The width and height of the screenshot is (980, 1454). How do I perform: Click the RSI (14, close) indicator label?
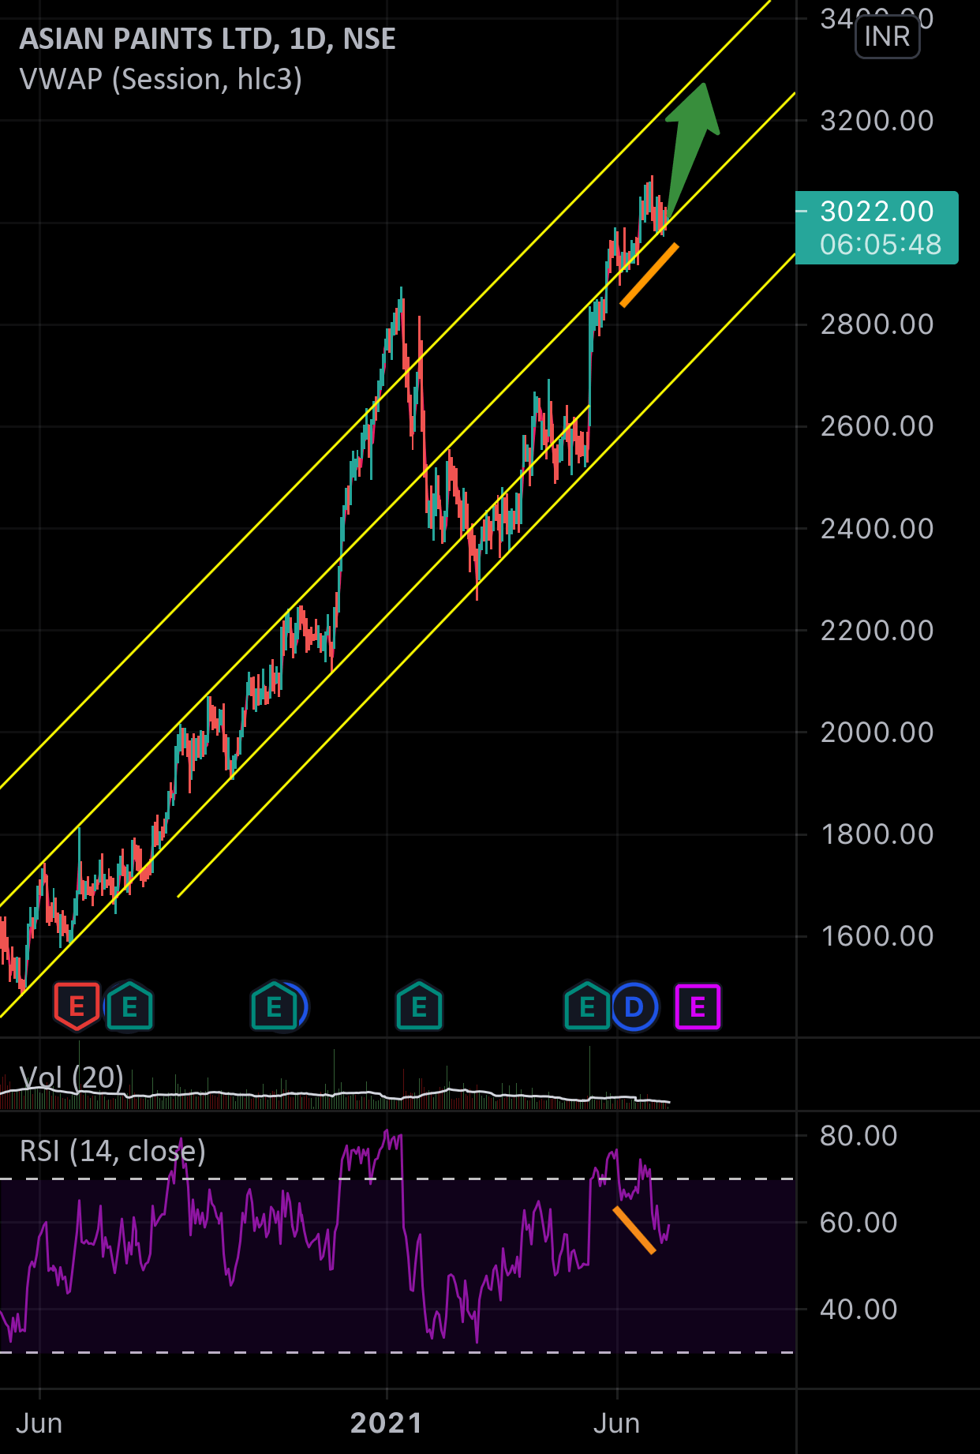click(113, 1151)
